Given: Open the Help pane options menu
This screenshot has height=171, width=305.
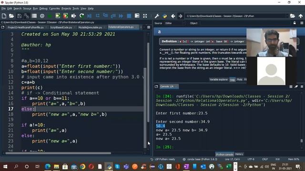Looking at the screenshot, I should point(302,23).
